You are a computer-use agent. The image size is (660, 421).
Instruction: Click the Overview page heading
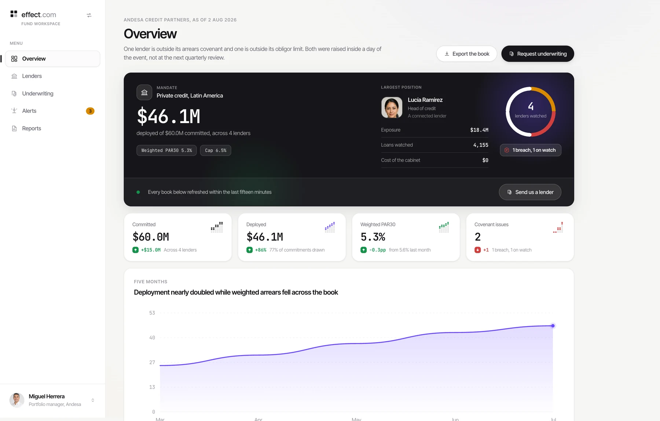(x=150, y=34)
